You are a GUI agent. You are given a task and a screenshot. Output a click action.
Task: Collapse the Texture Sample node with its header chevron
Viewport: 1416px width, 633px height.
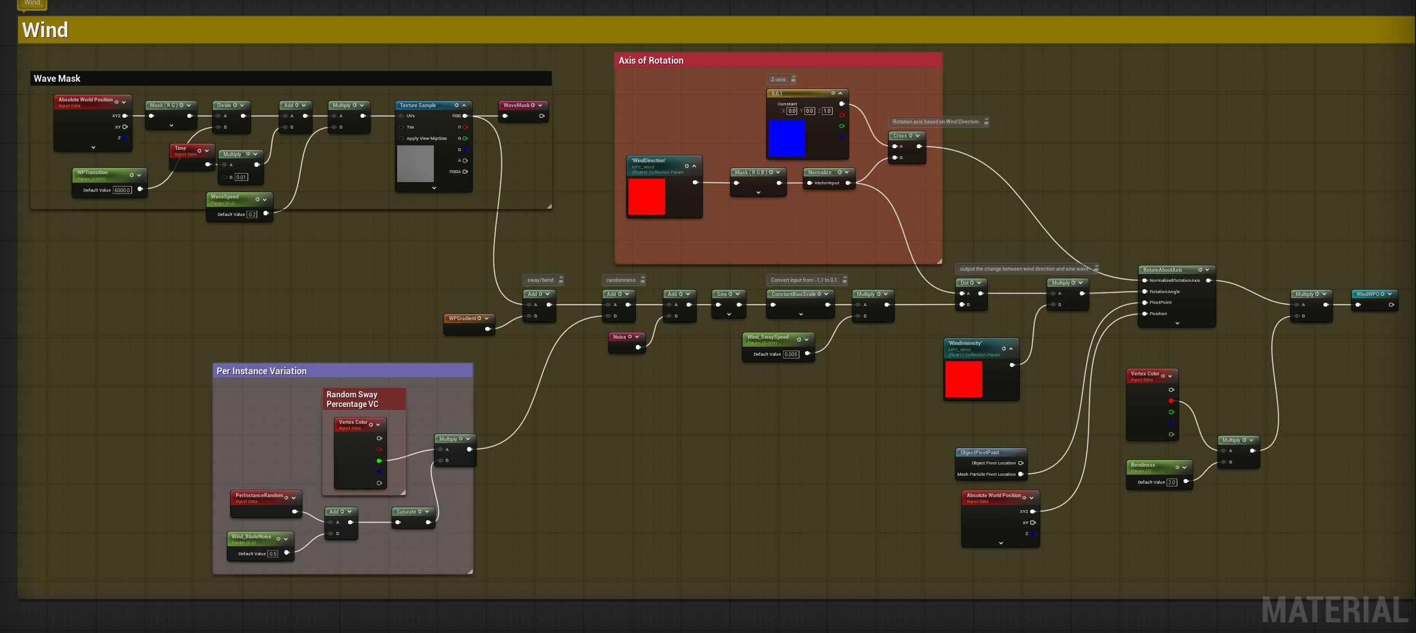point(464,105)
